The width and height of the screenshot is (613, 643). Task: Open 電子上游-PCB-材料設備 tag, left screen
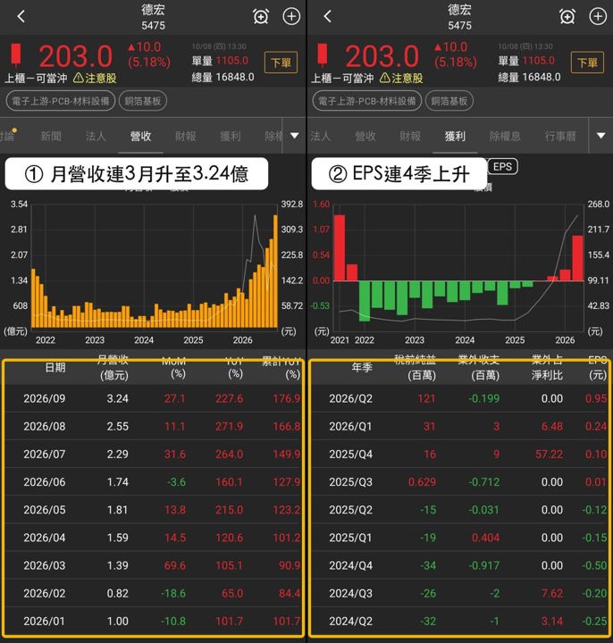point(61,101)
